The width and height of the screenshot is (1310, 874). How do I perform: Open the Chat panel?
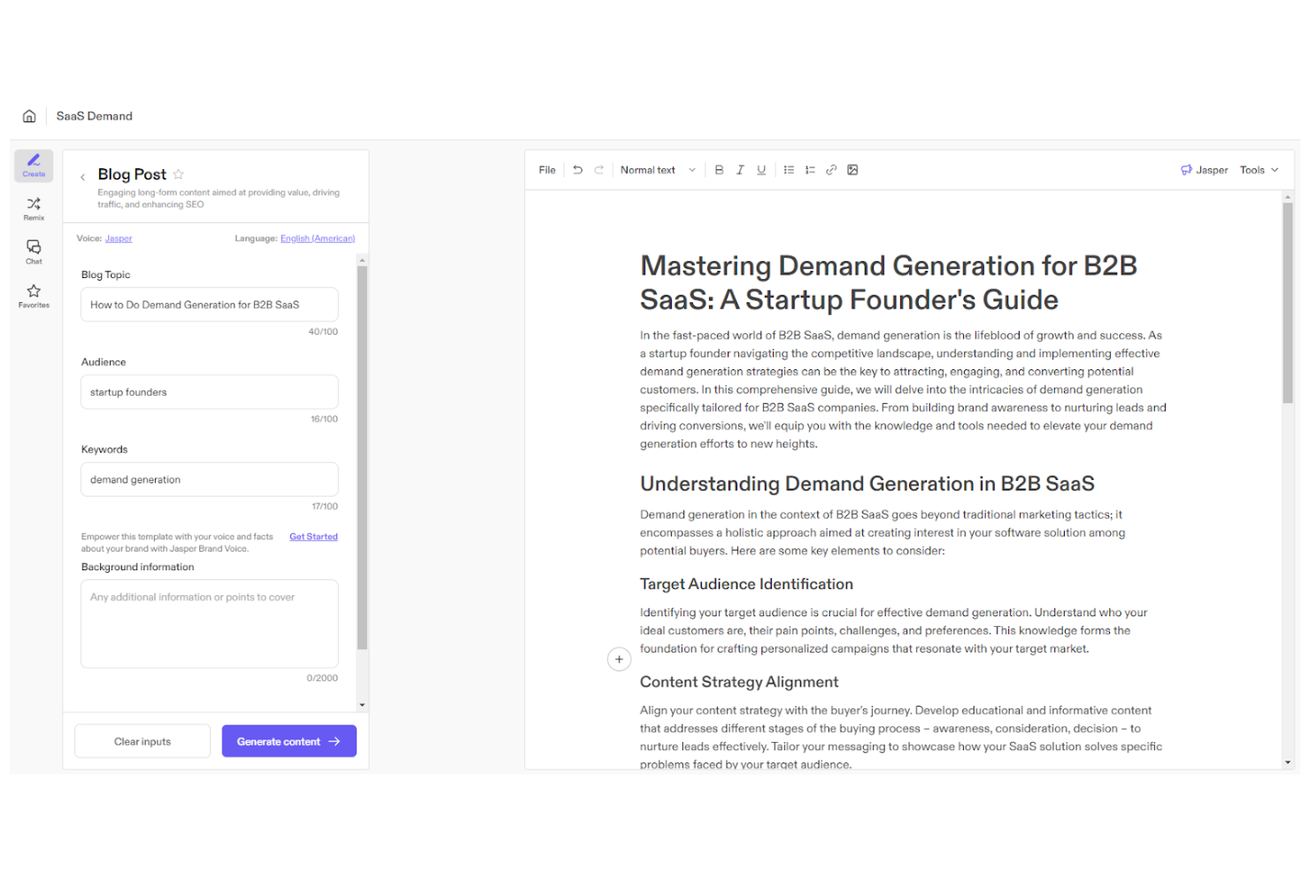33,251
